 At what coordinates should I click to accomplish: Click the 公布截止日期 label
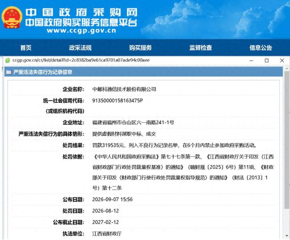(69, 222)
